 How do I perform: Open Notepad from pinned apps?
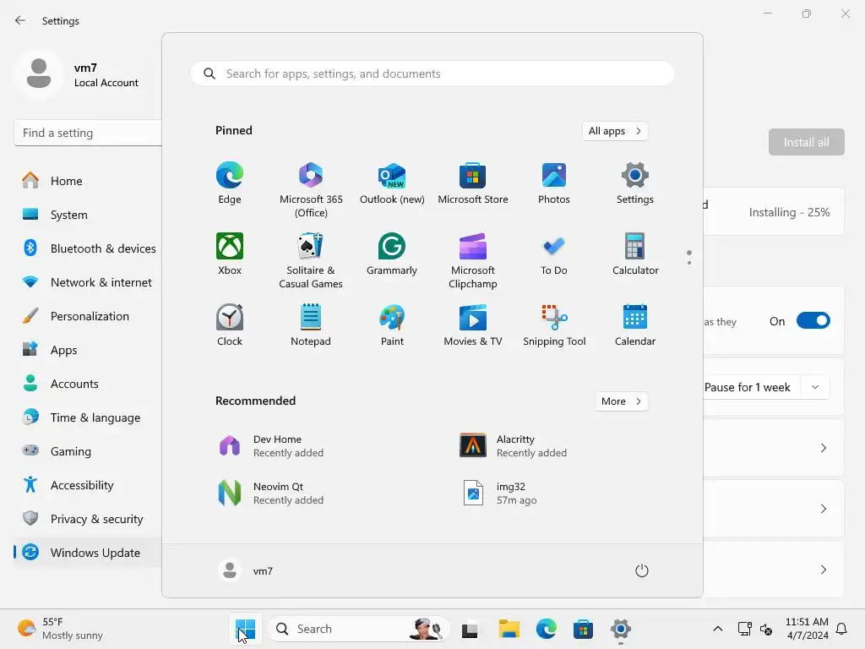[x=311, y=325]
